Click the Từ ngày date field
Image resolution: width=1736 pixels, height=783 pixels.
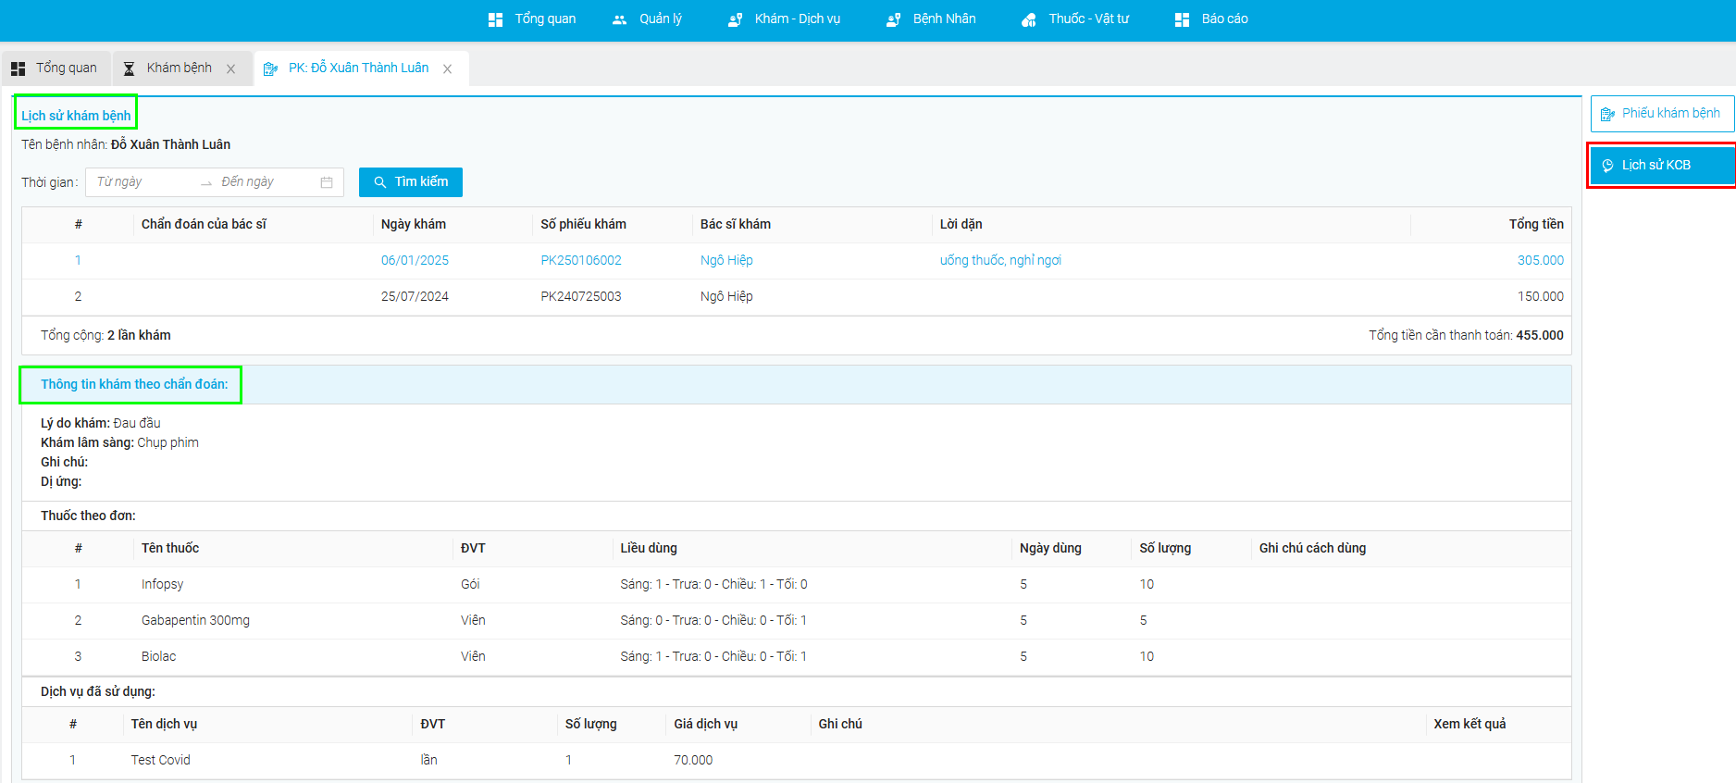click(143, 182)
